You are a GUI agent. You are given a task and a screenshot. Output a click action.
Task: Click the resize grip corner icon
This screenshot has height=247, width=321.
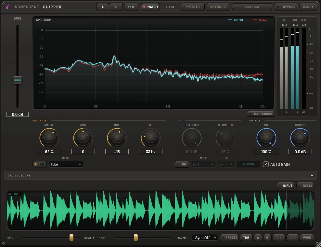[318, 244]
